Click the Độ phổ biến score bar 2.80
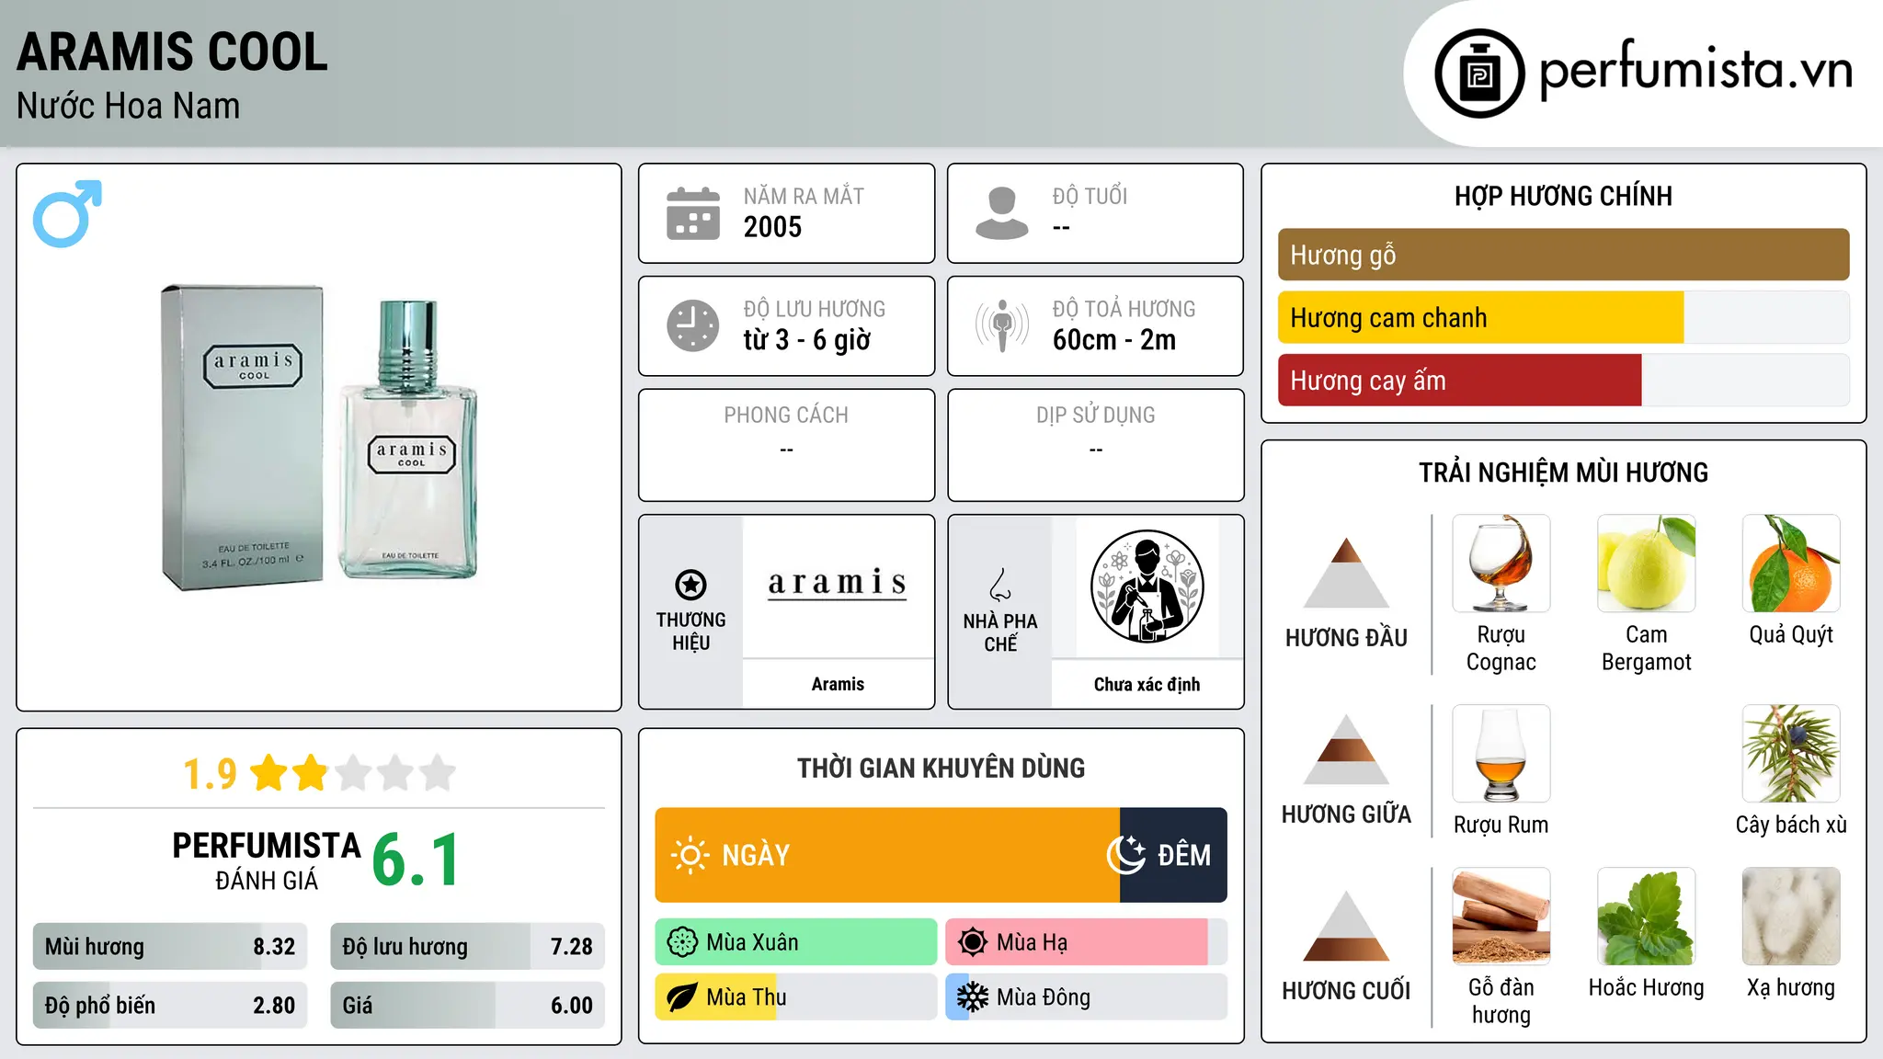 (170, 1006)
